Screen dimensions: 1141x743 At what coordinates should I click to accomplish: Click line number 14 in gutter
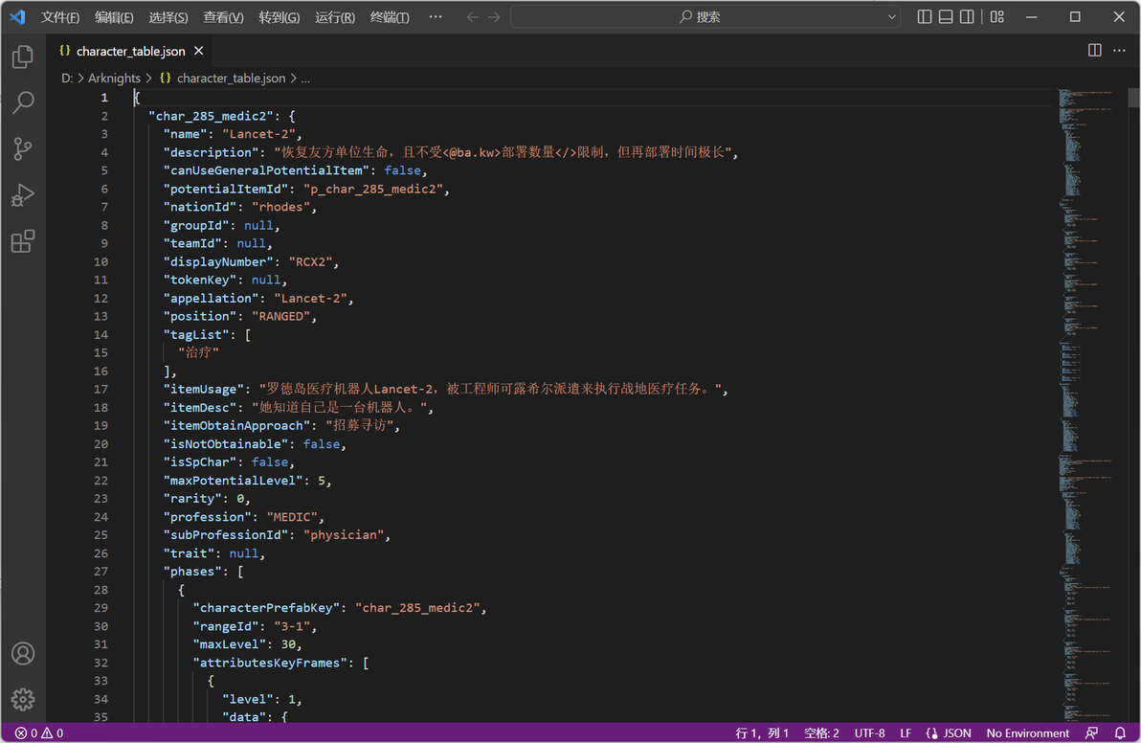tap(101, 335)
